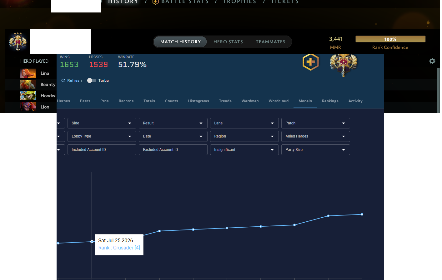Open the Battle Stats navigation item

pyautogui.click(x=185, y=2)
